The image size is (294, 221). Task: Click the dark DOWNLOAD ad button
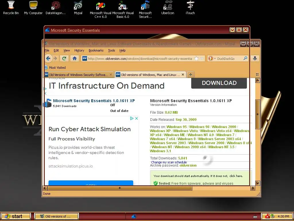pos(219,83)
